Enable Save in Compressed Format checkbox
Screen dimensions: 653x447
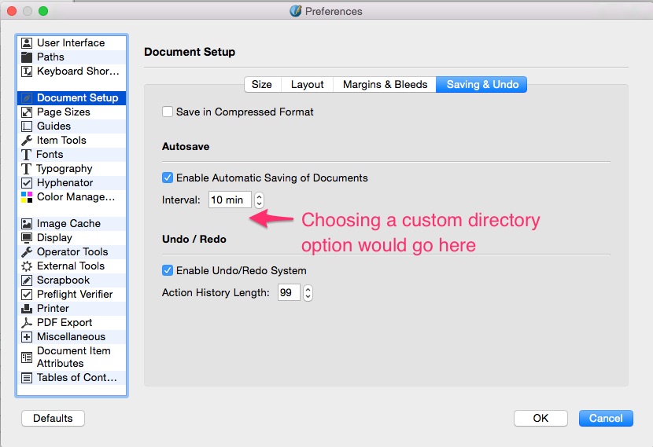click(168, 112)
